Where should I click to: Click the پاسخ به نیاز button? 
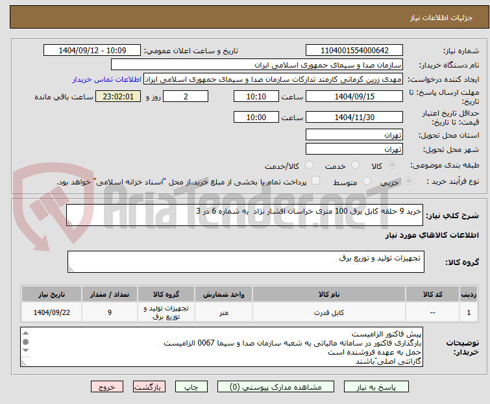point(376,387)
